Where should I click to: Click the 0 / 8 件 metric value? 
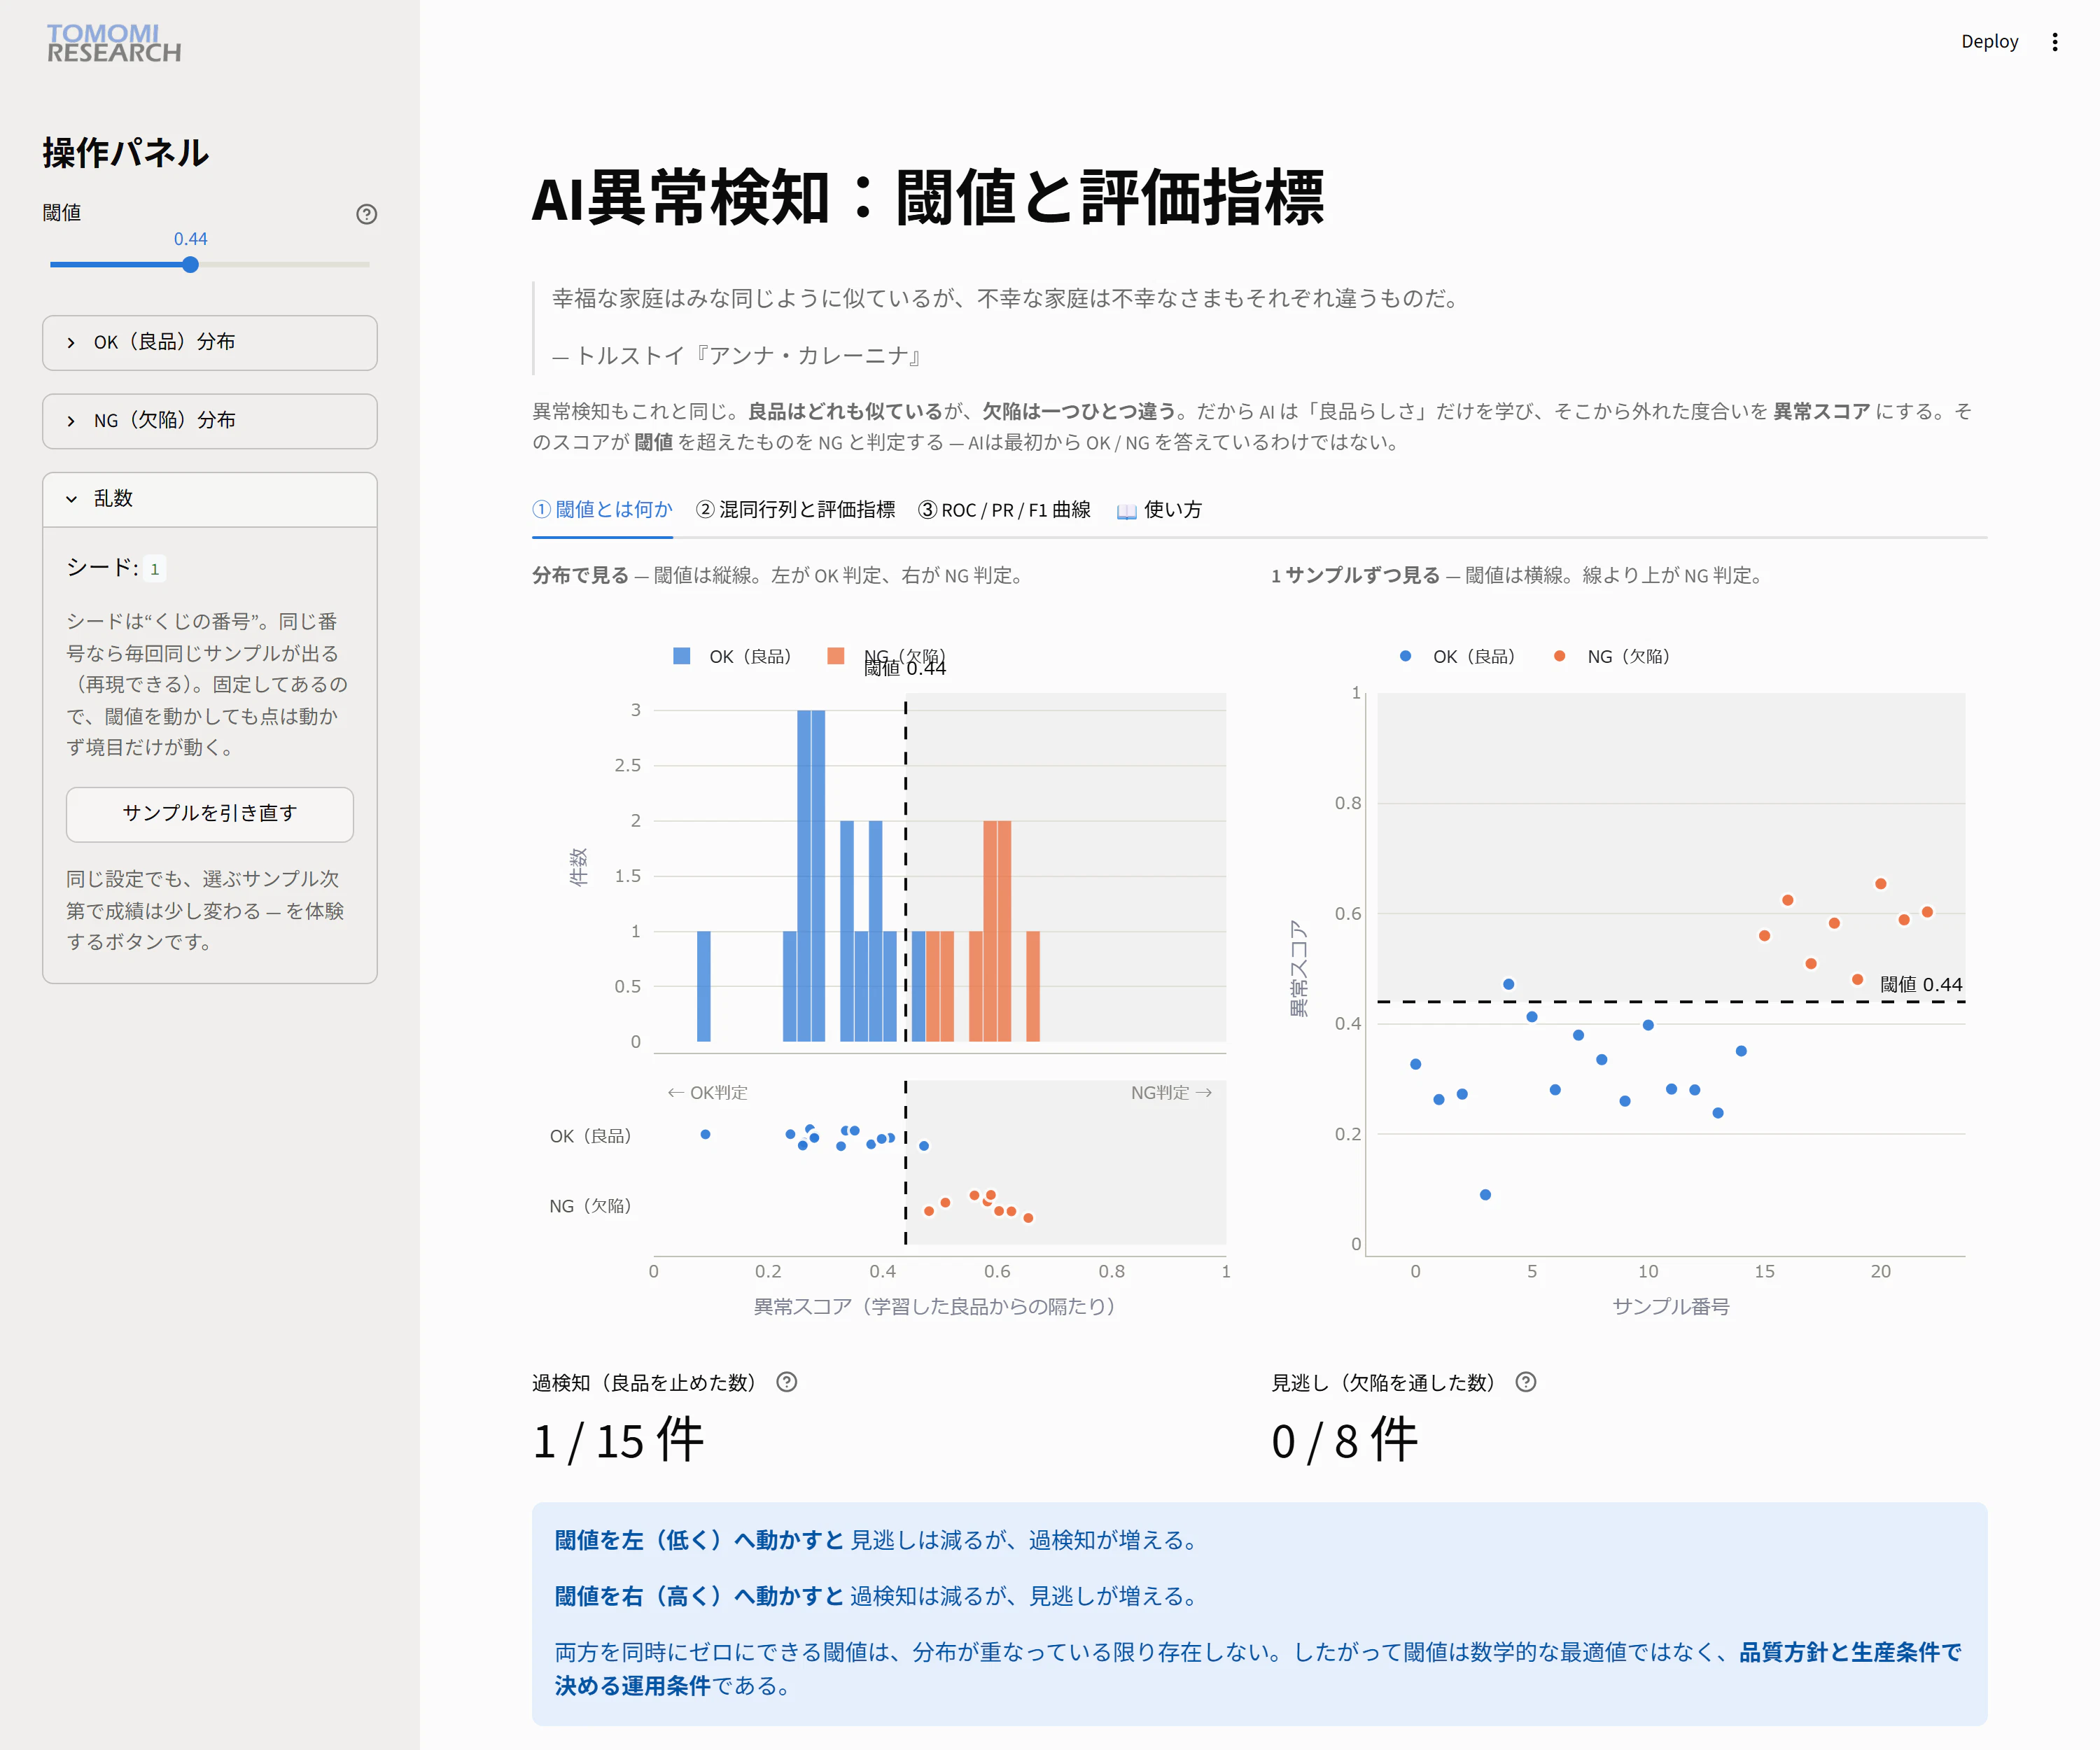(1345, 1441)
